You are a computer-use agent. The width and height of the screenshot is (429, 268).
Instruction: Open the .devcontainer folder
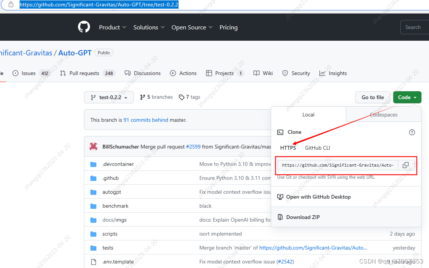tap(118, 164)
